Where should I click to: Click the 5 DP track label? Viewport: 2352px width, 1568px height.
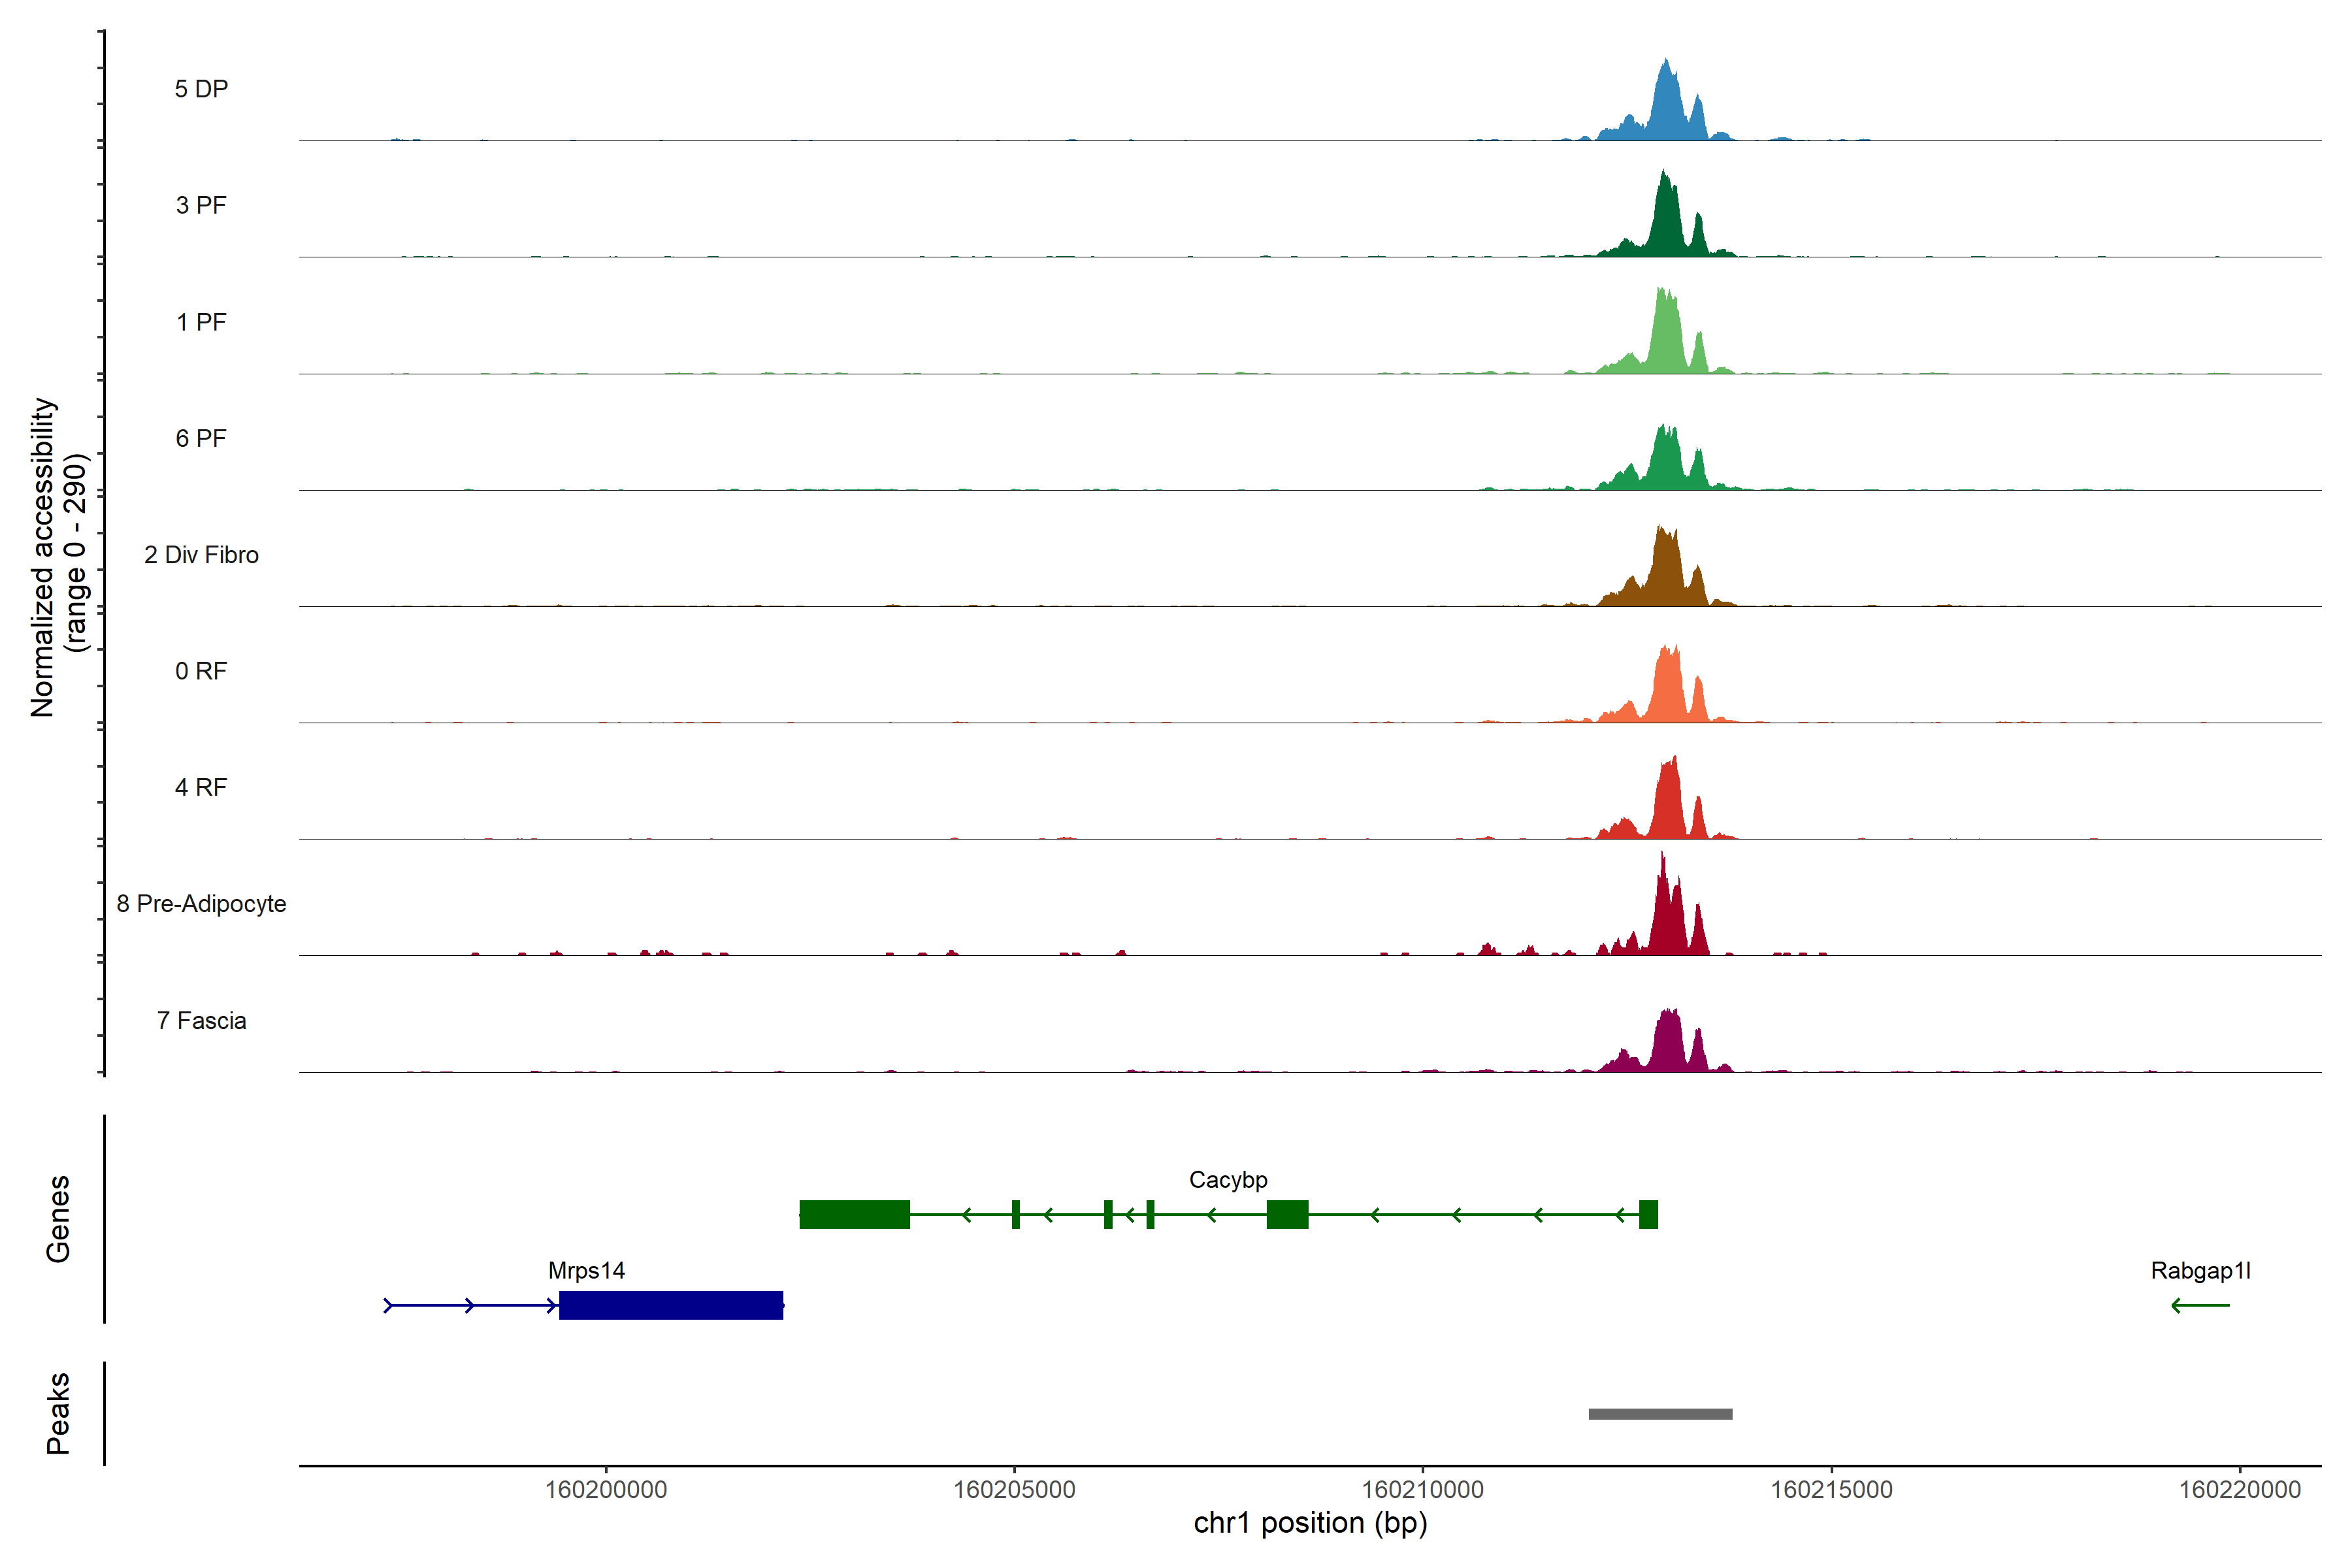pyautogui.click(x=201, y=89)
